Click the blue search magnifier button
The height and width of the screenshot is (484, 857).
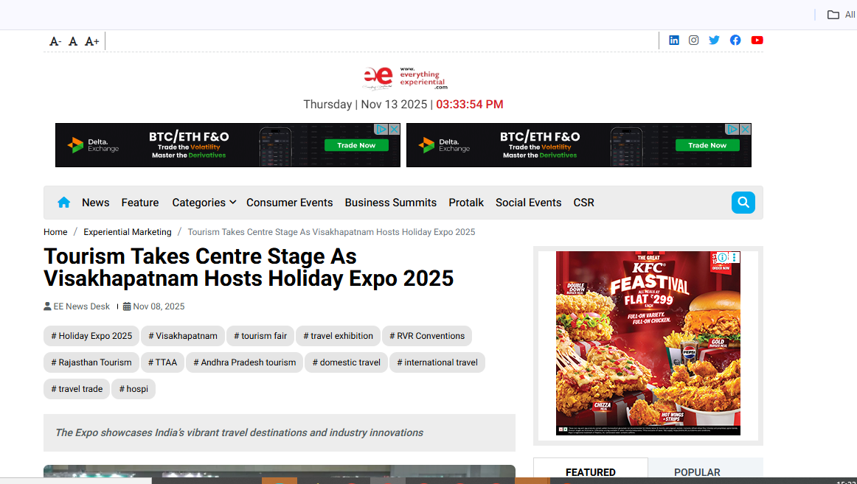click(x=743, y=203)
